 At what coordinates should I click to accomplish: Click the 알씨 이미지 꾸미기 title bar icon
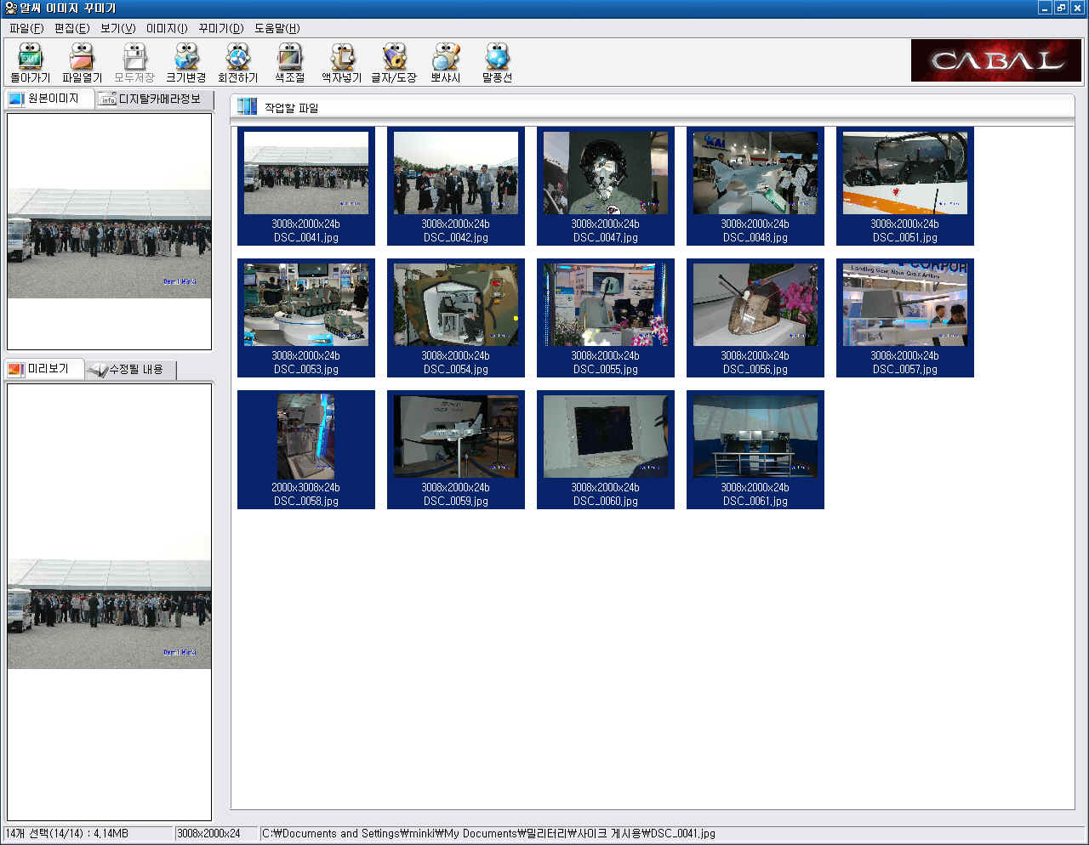pyautogui.click(x=10, y=8)
